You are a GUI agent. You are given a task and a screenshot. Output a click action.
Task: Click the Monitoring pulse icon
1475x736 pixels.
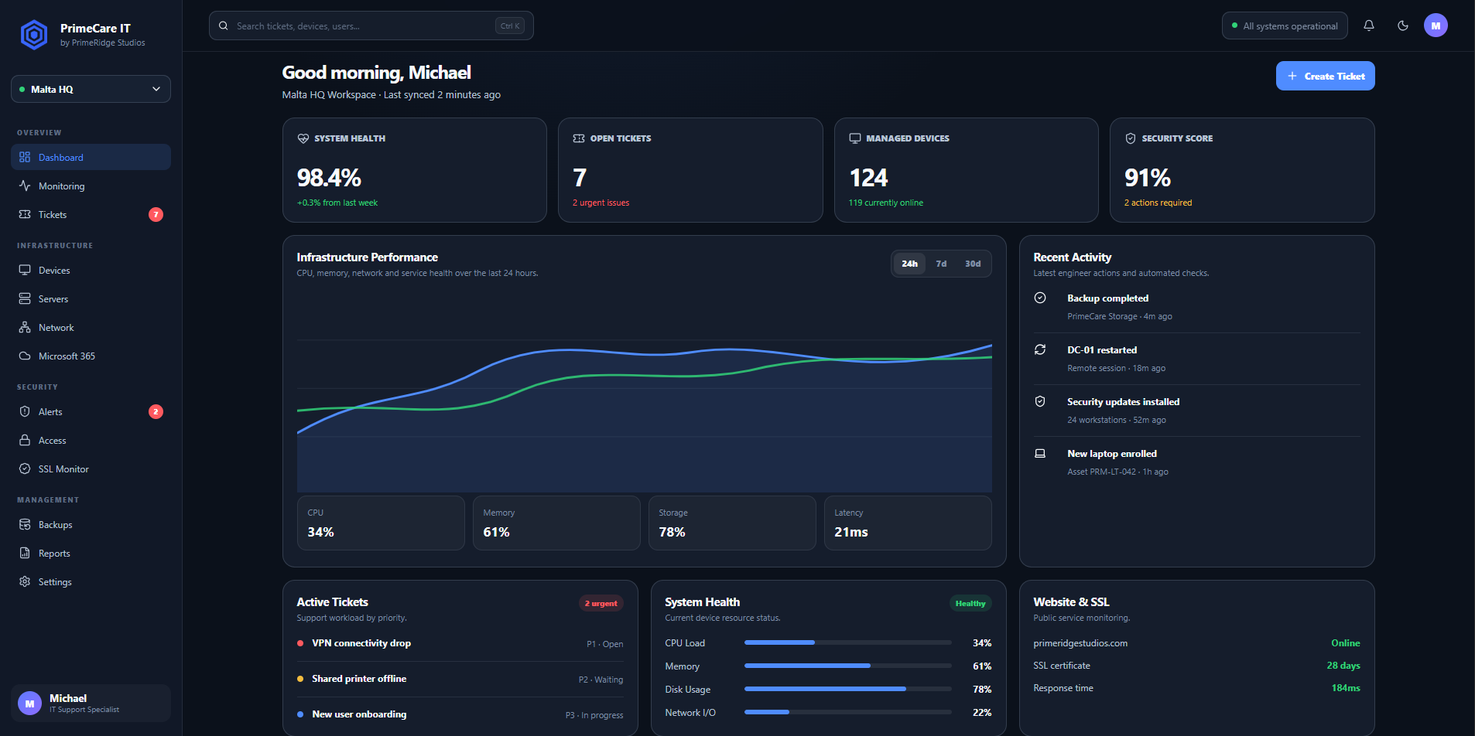(x=25, y=186)
